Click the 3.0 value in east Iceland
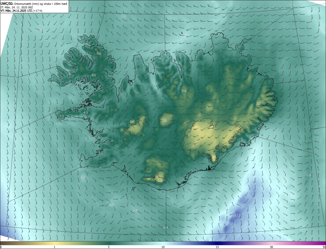The width and height of the screenshot is (326, 249). click(258, 104)
